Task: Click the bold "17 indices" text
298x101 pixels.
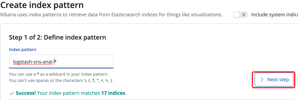Action: (113, 93)
